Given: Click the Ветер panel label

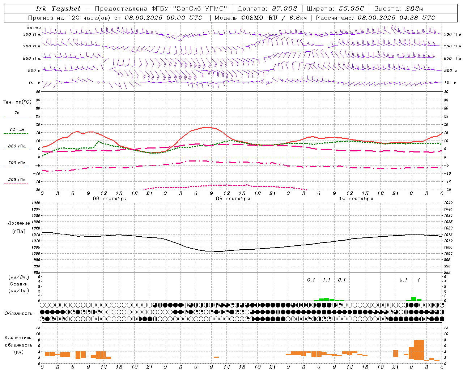Looking at the screenshot, I should click(x=33, y=27).
